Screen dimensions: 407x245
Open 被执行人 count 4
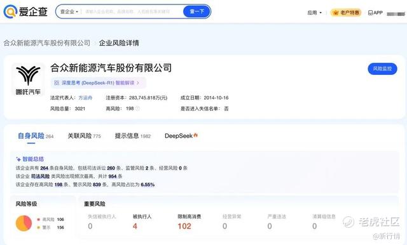[135, 226]
